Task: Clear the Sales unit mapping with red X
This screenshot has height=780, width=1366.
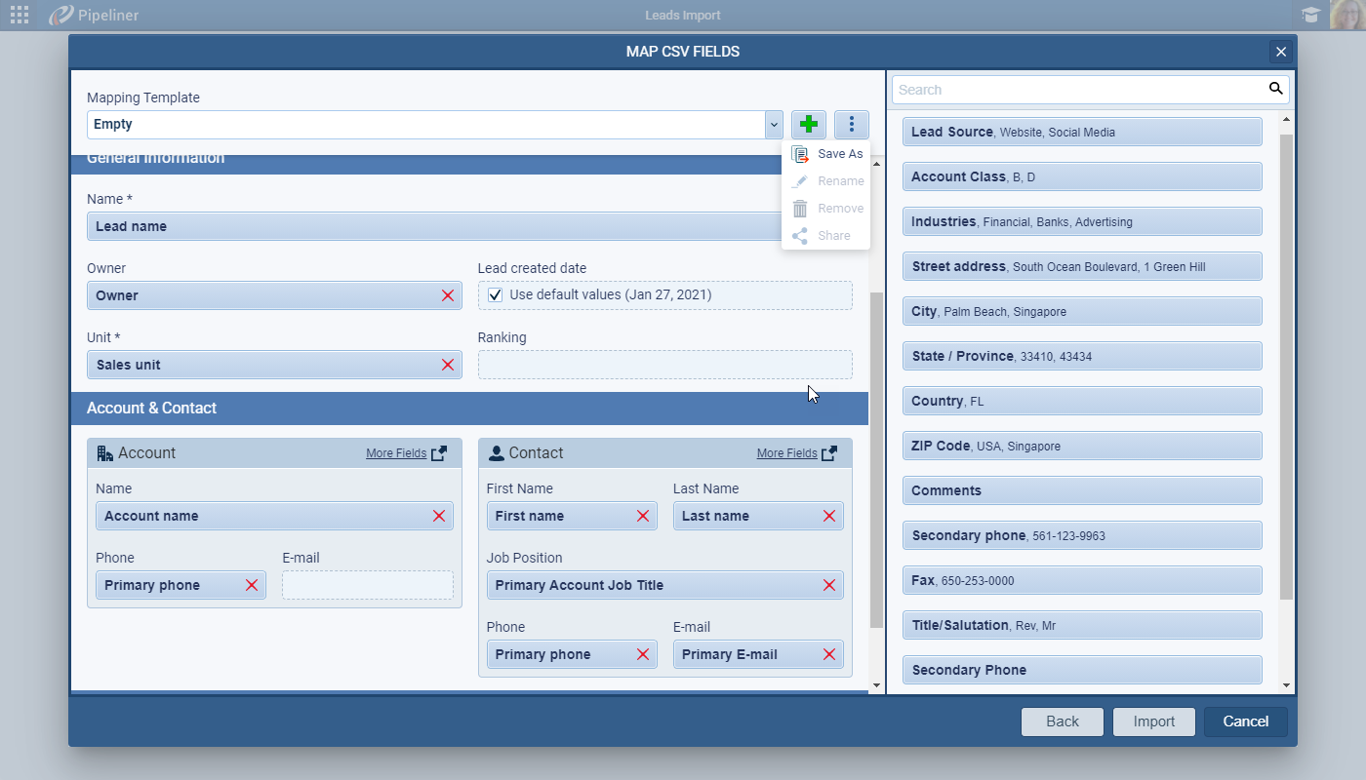Action: (448, 365)
